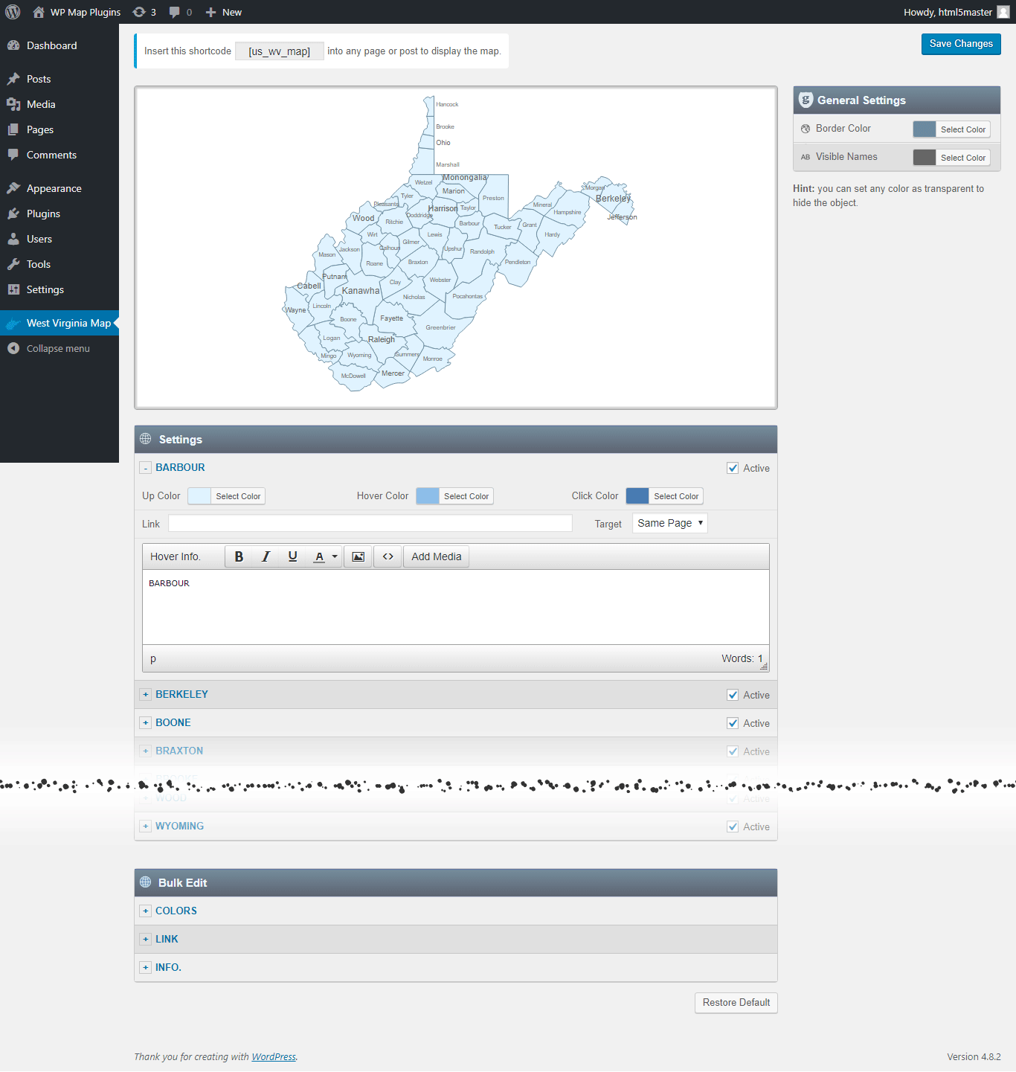Viewport: 1016px width, 1072px height.
Task: Apply italic in Hover Info editor
Action: coord(266,556)
